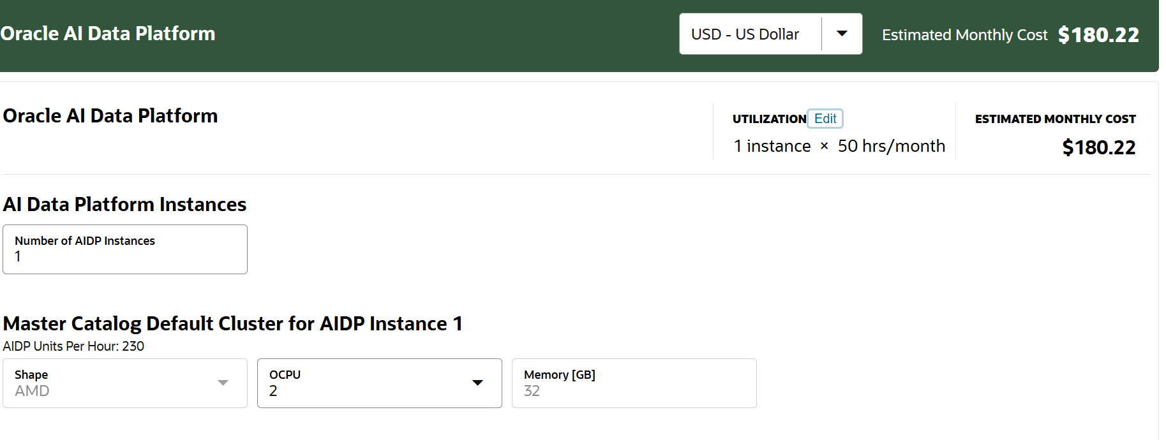Click the header Estimated Monthly Cost label
The image size is (1166, 440).
[x=964, y=35]
